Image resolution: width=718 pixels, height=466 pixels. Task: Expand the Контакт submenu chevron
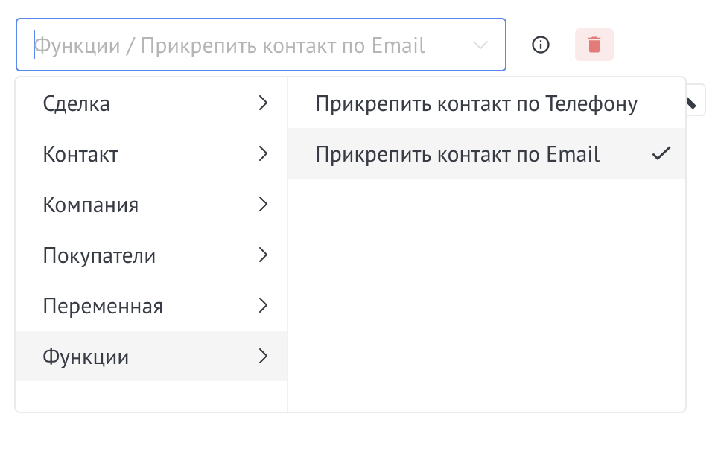click(262, 154)
